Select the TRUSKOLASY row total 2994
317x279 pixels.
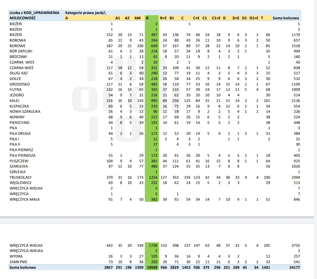(x=295, y=177)
